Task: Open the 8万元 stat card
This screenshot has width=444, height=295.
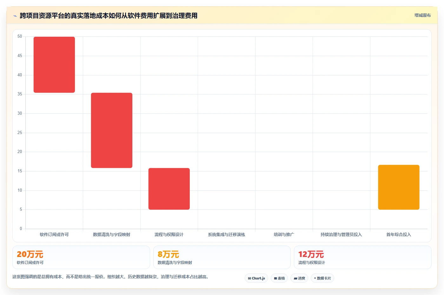Action: [222, 257]
